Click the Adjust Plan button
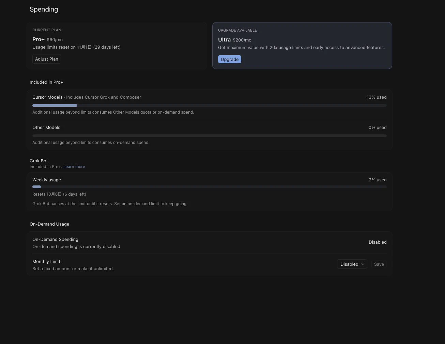This screenshot has height=344, width=445. (x=47, y=59)
